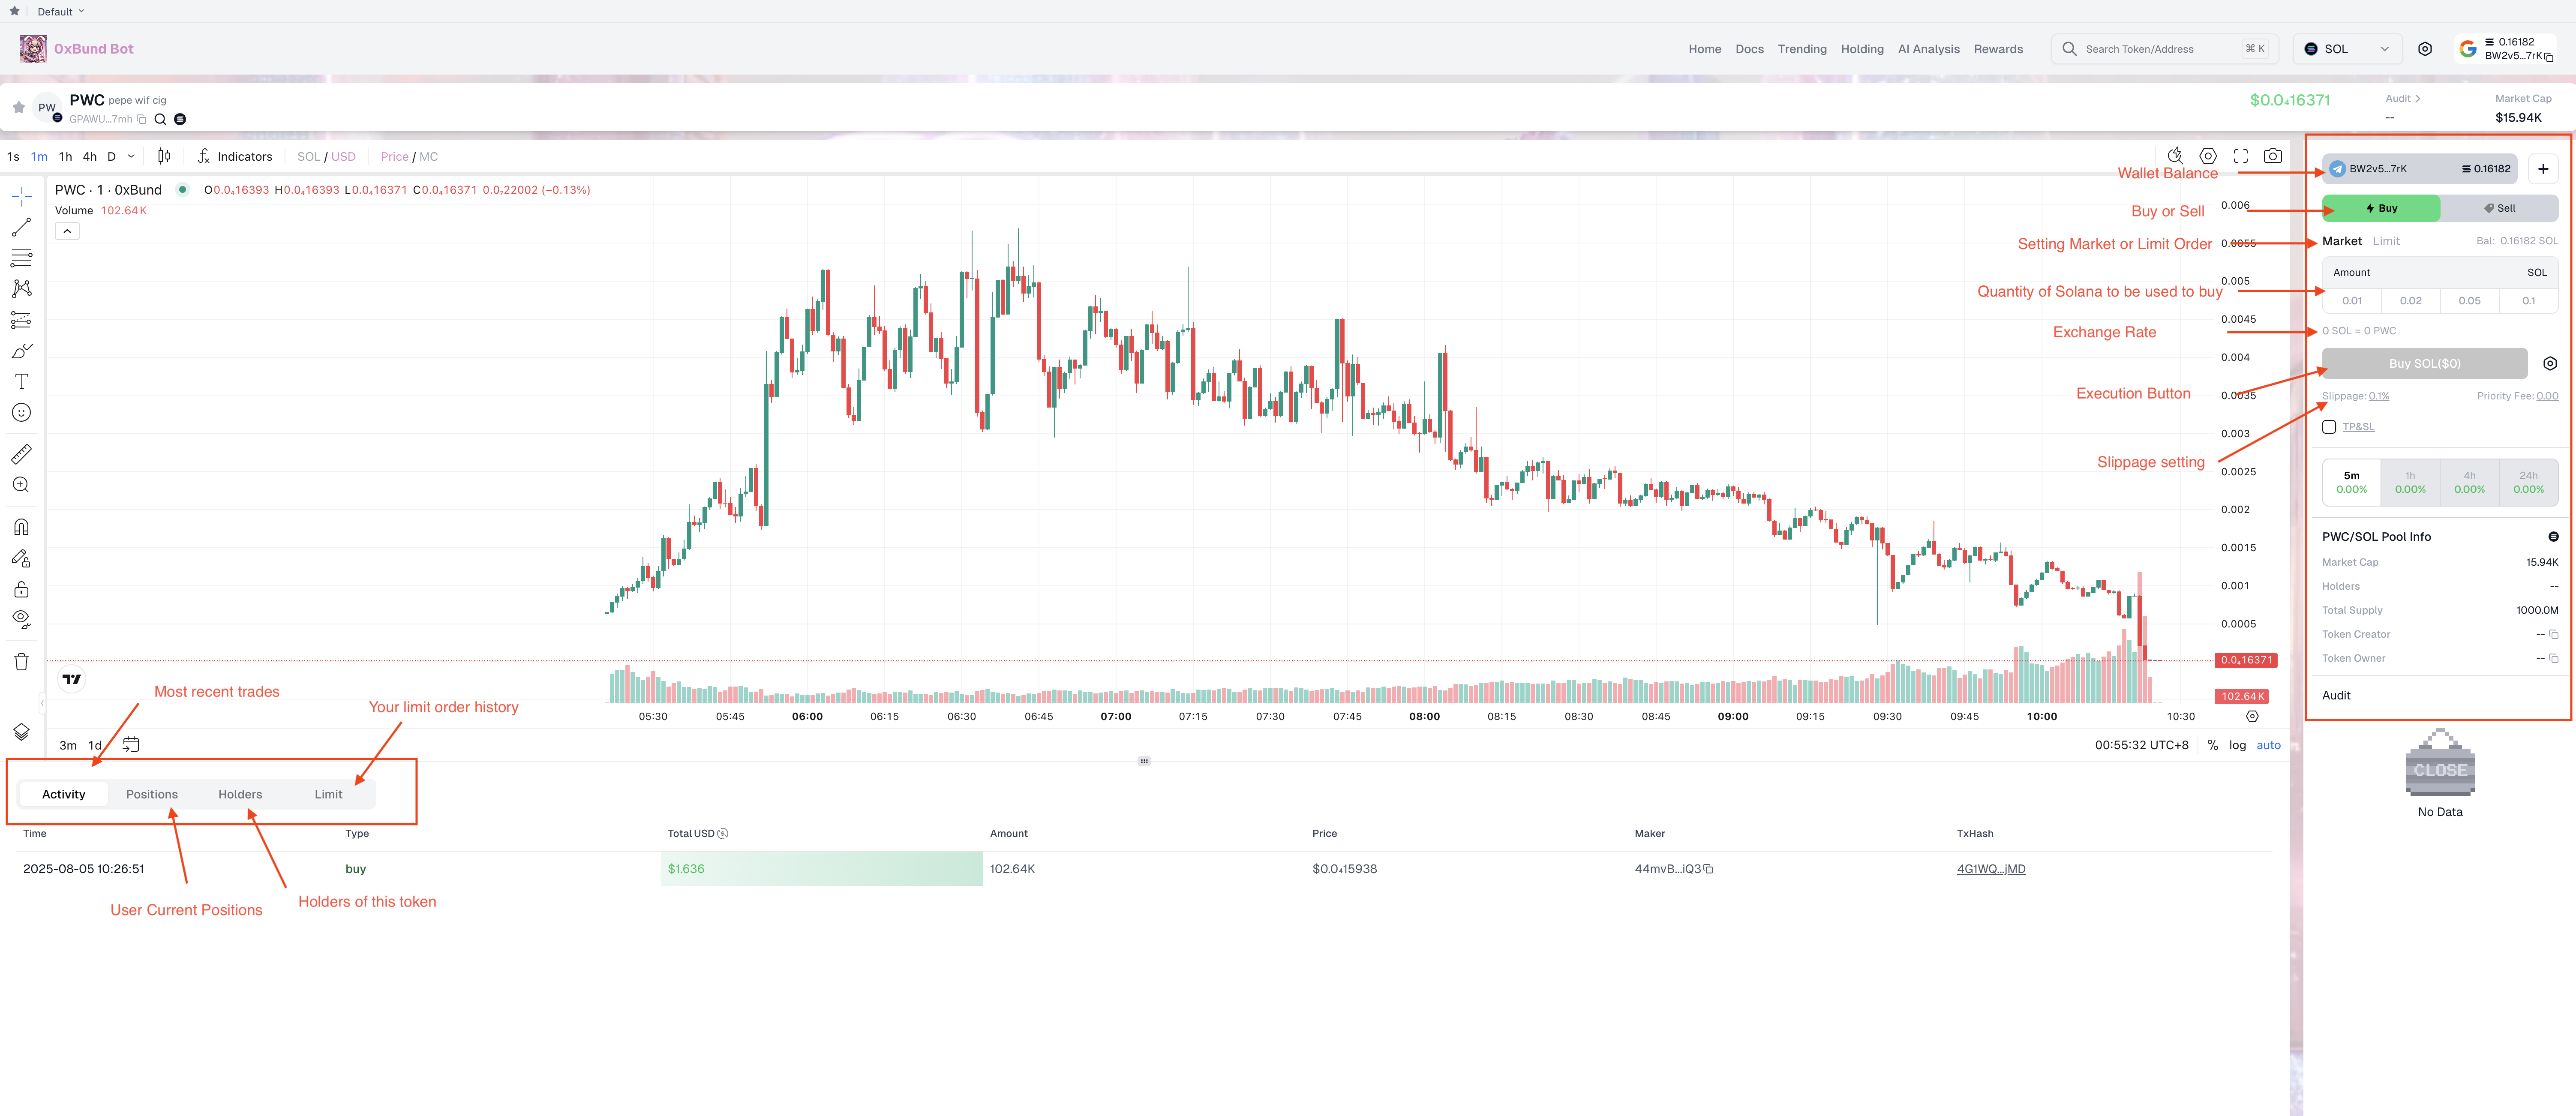Enable the TP&SL checkbox
The height and width of the screenshot is (1116, 2576).
tap(2330, 426)
